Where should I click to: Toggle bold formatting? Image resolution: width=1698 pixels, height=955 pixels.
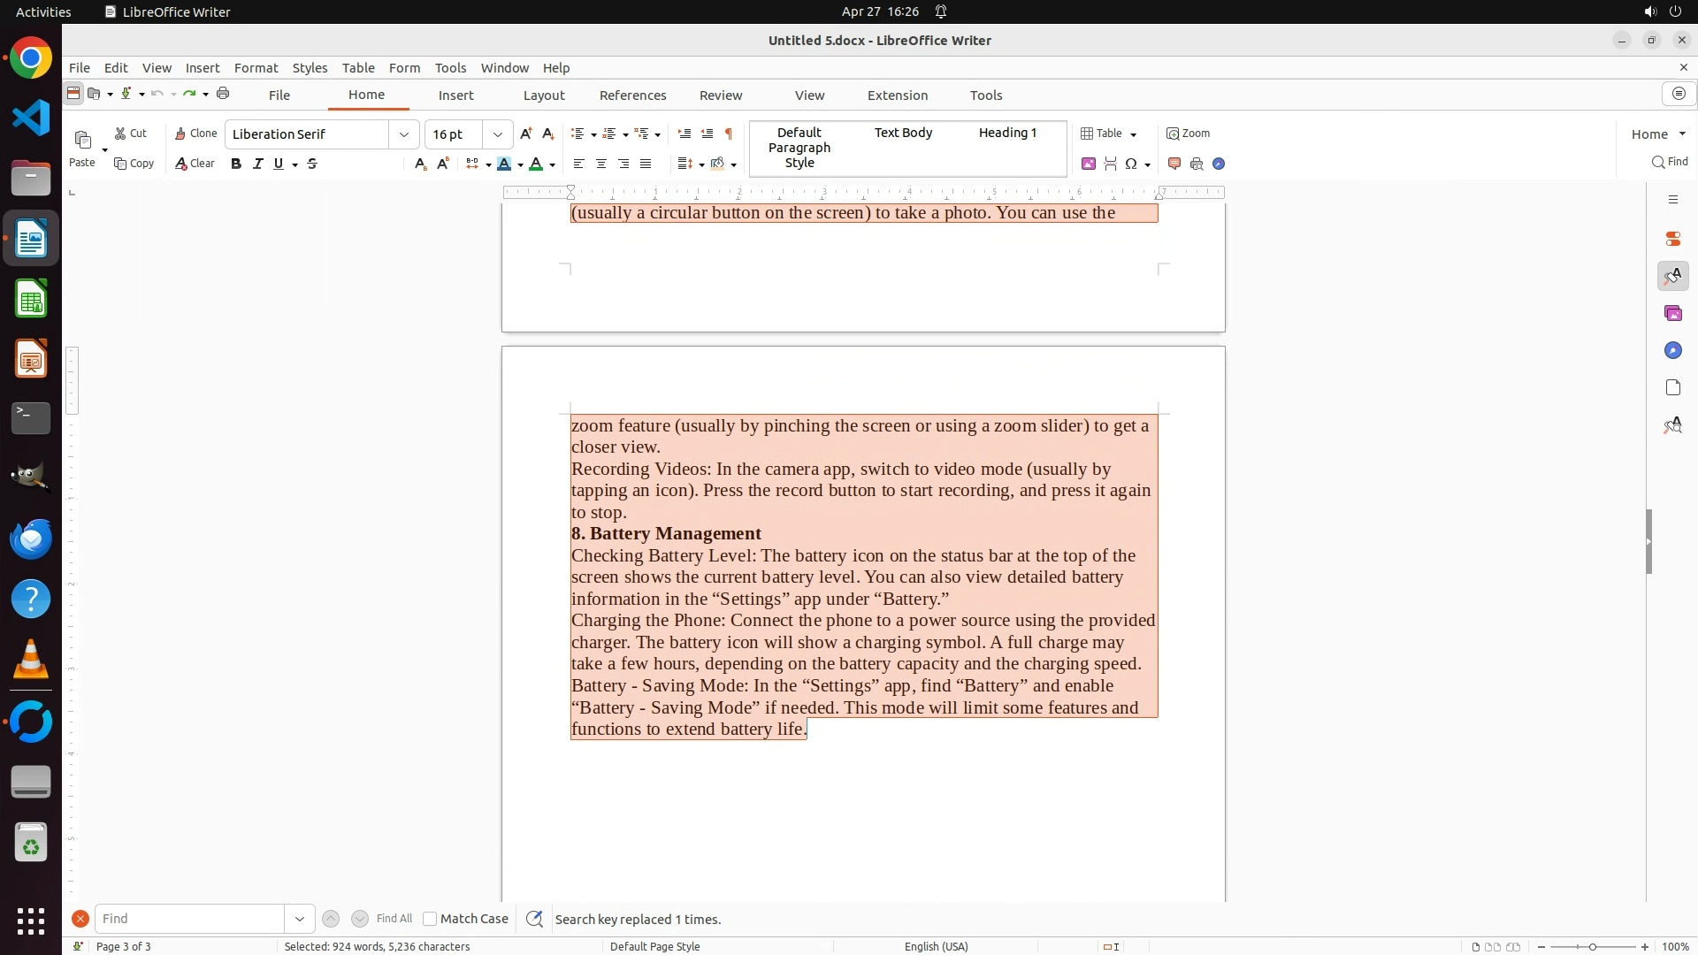(x=236, y=164)
